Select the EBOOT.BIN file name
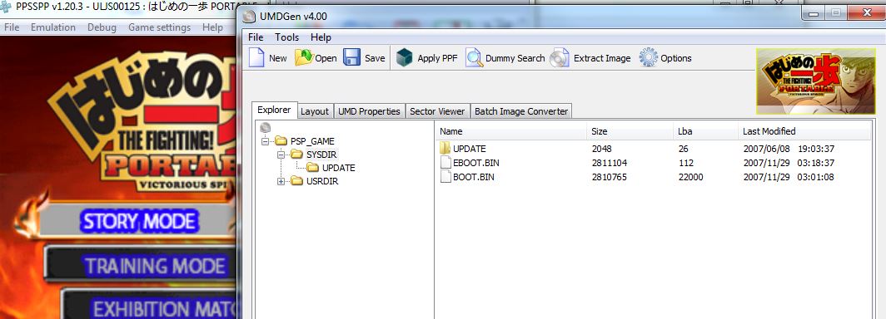The height and width of the screenshot is (319, 886). (475, 163)
